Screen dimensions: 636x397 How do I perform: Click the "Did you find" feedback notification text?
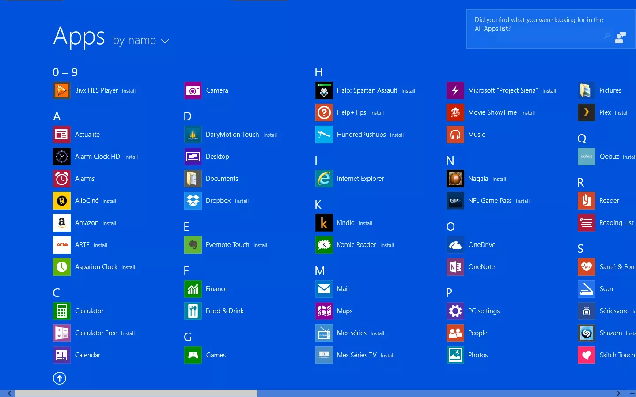[539, 24]
